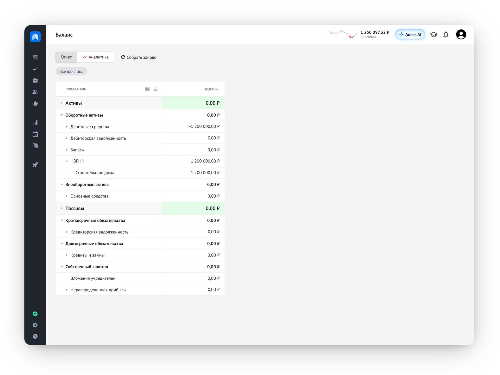Toggle the collapse rows icon in table header

(147, 89)
